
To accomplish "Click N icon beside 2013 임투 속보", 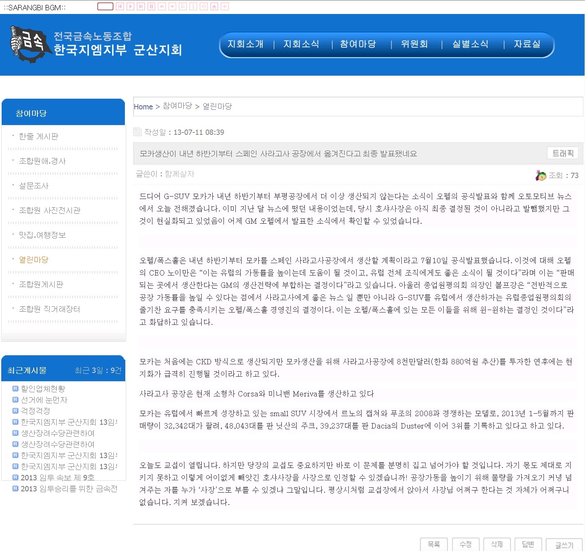I will pyautogui.click(x=15, y=477).
